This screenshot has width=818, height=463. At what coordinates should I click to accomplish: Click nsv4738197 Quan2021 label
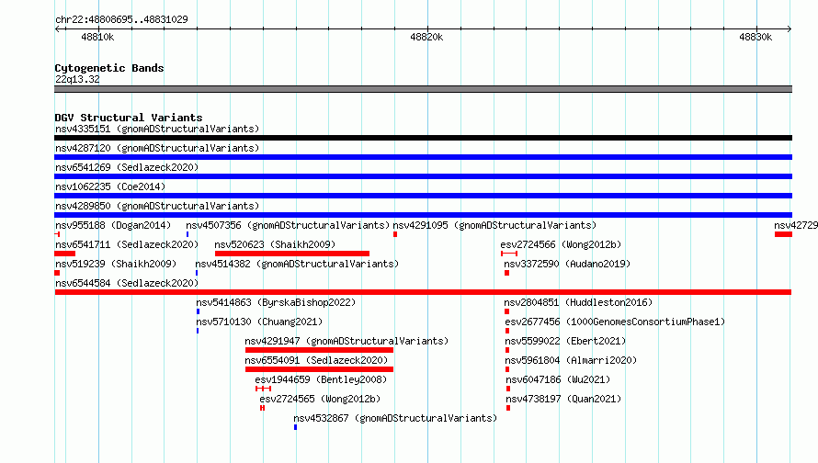563,399
